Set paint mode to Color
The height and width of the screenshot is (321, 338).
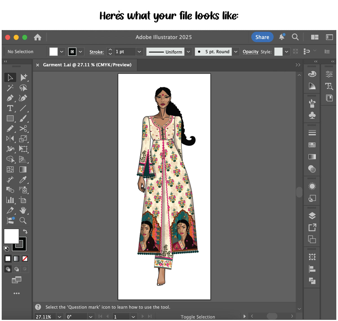coord(8,259)
